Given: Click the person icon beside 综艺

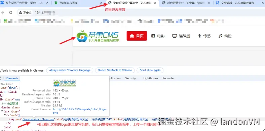Looking at the screenshot, I should [x=200, y=36].
